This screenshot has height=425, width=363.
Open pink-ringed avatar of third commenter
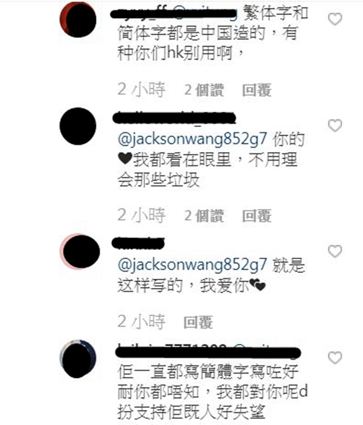coord(80,252)
